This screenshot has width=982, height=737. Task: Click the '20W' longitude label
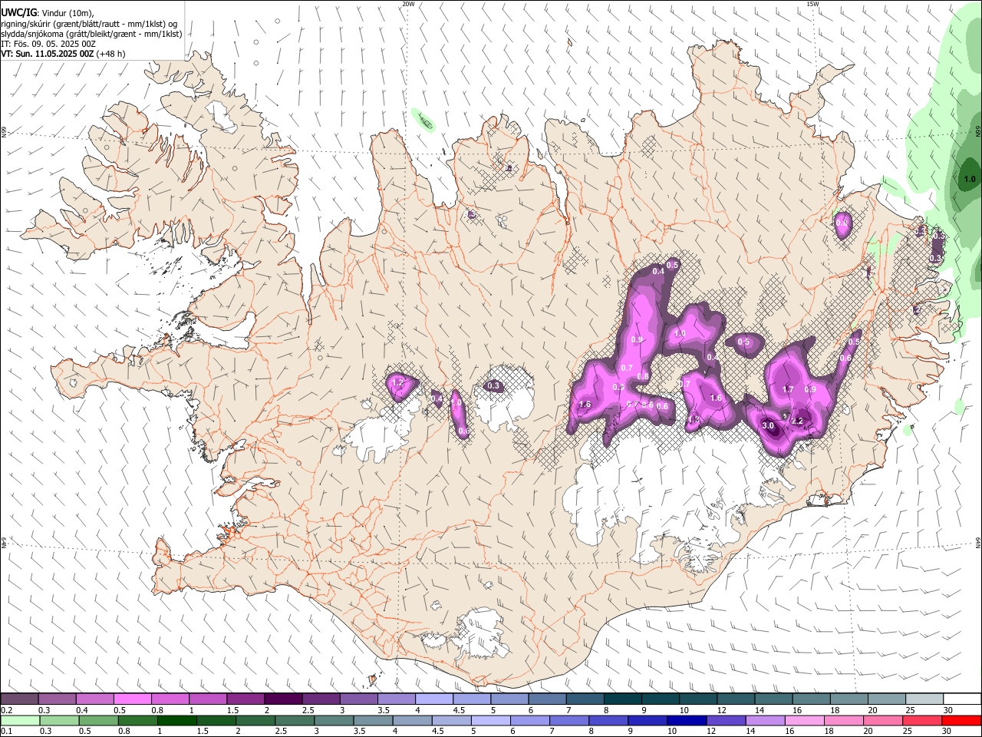tap(408, 4)
